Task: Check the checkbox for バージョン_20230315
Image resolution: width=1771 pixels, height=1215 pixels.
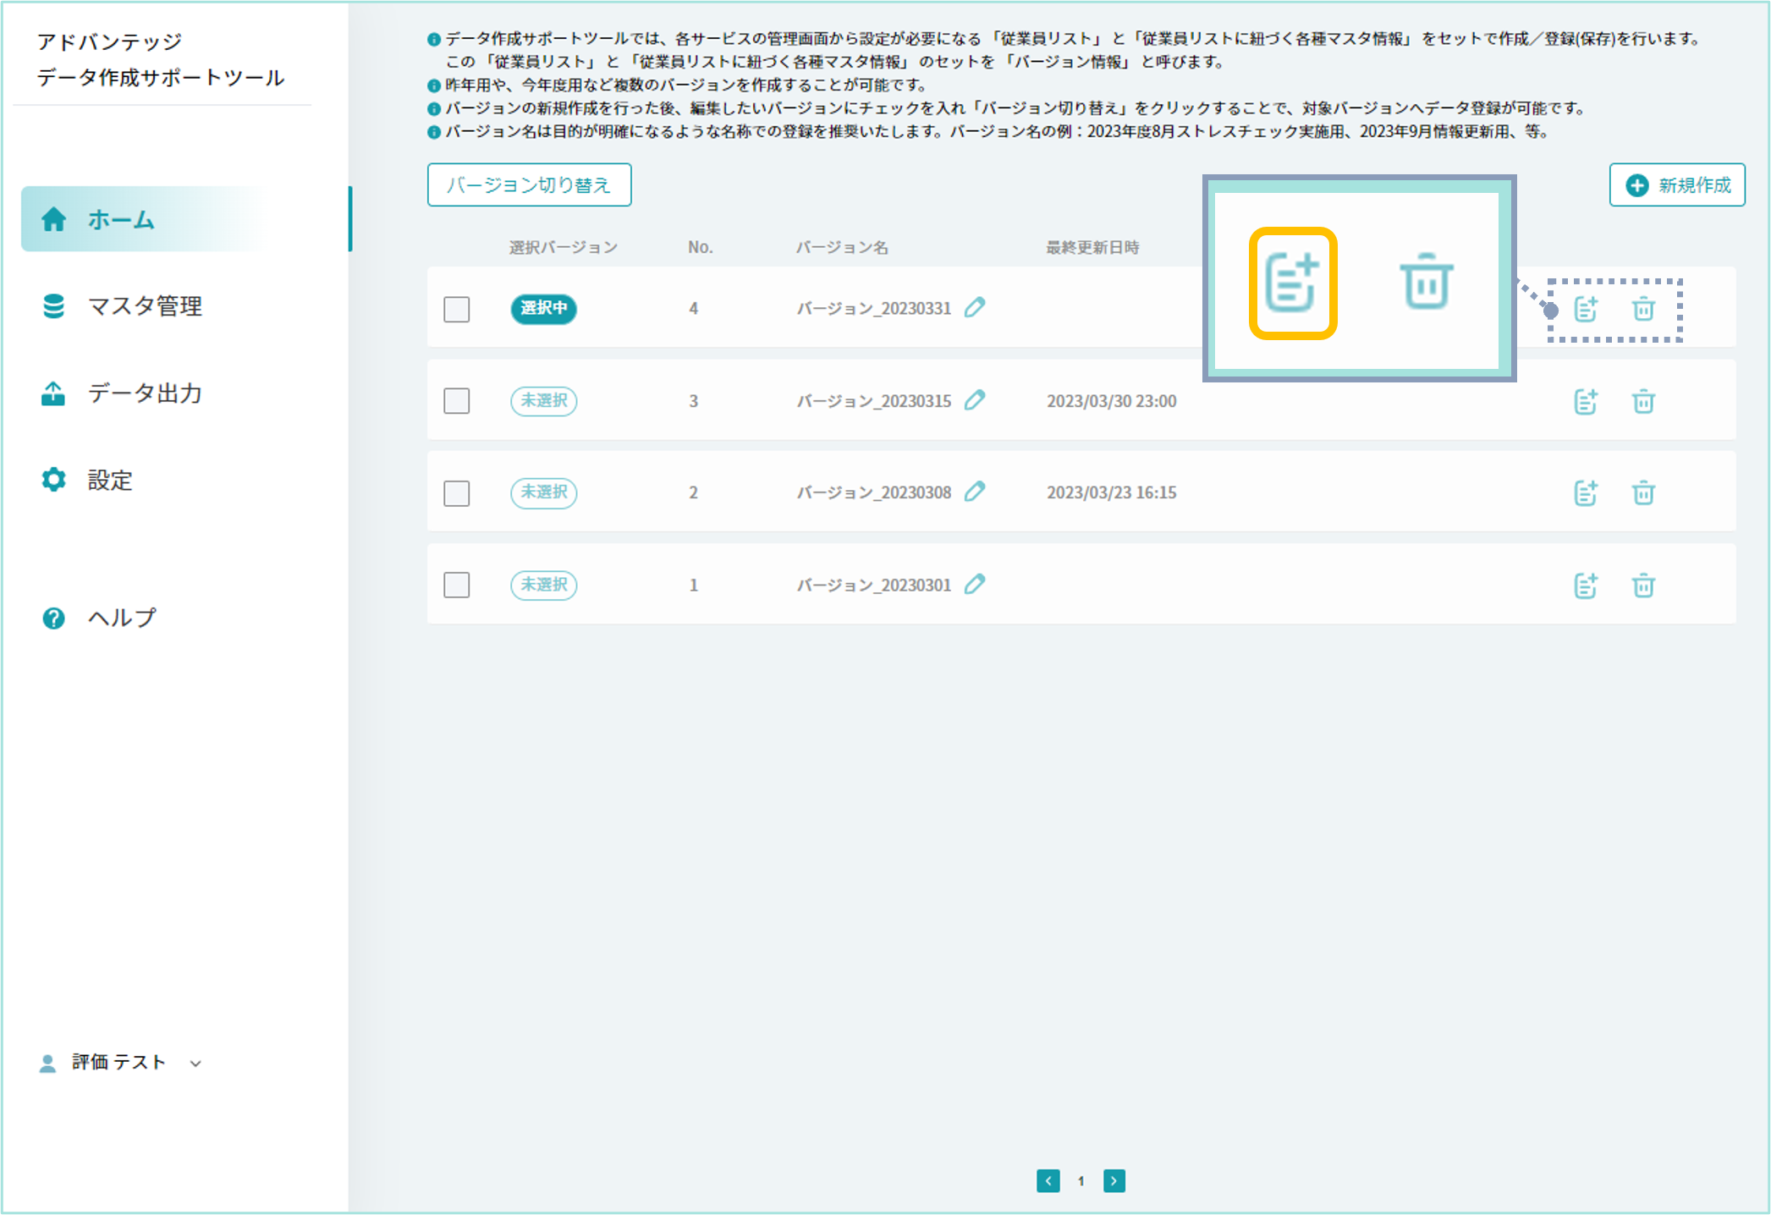Action: (x=457, y=400)
